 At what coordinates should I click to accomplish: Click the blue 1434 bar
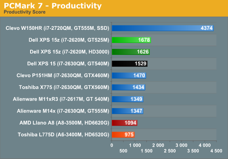tap(128, 87)
